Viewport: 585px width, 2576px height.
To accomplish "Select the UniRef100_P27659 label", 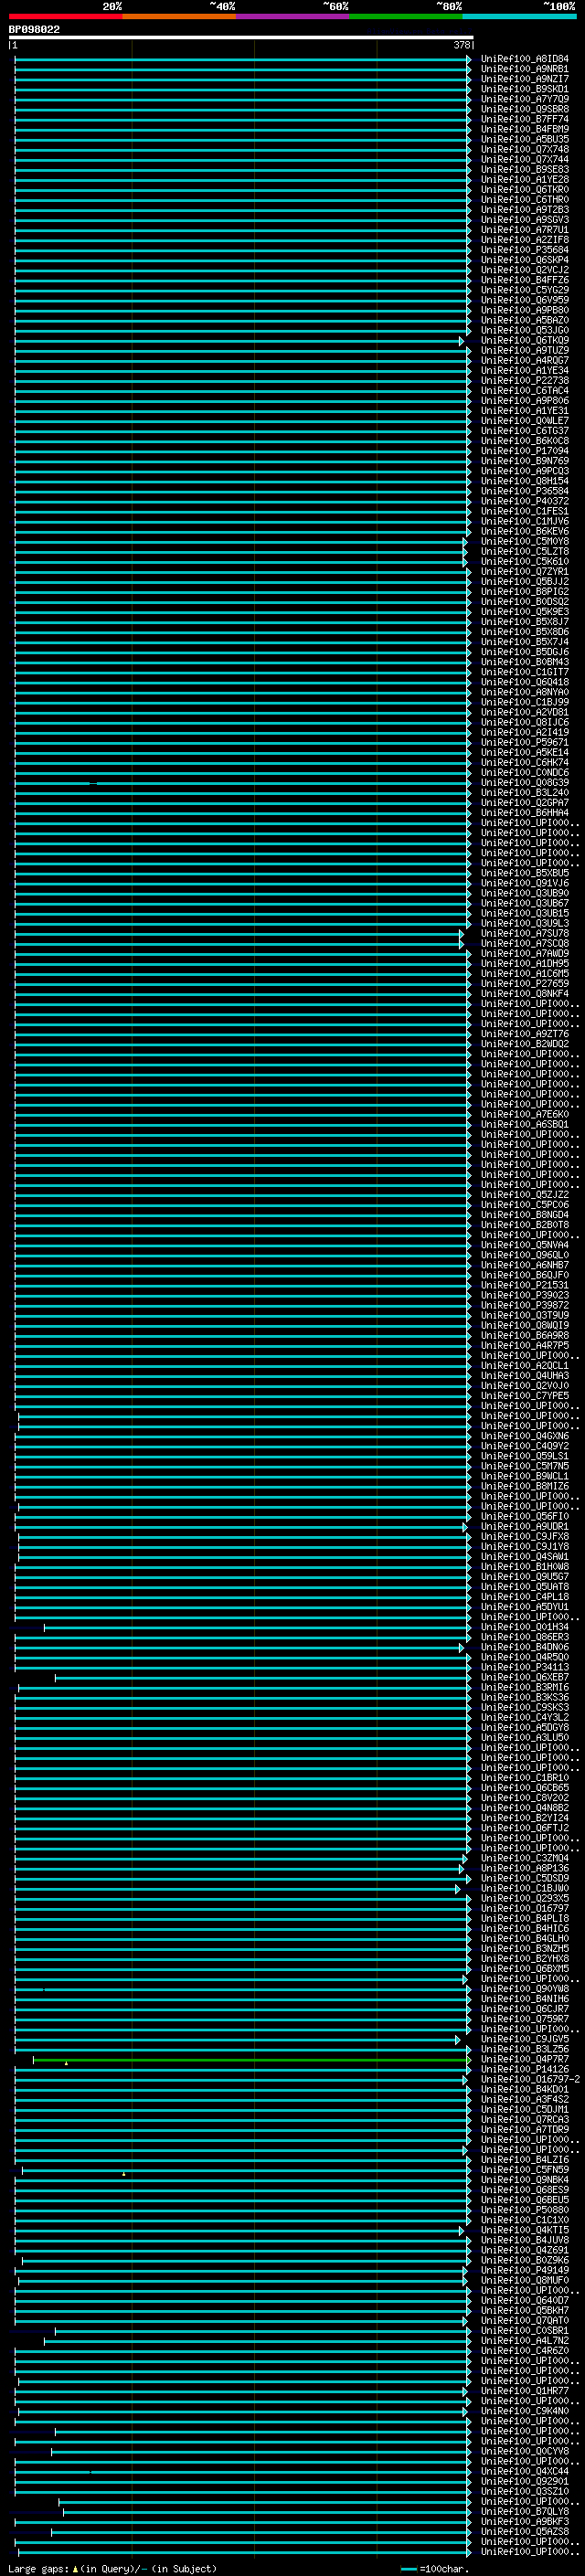I will pos(524,984).
